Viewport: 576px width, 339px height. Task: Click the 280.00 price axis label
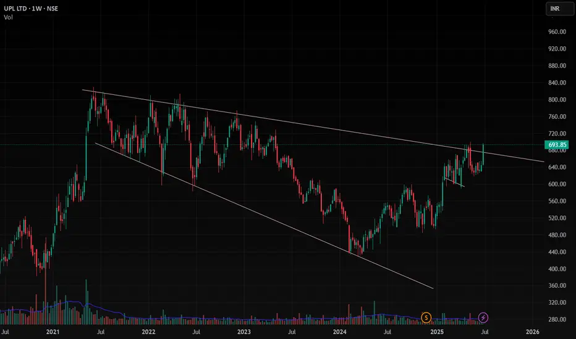(557, 319)
